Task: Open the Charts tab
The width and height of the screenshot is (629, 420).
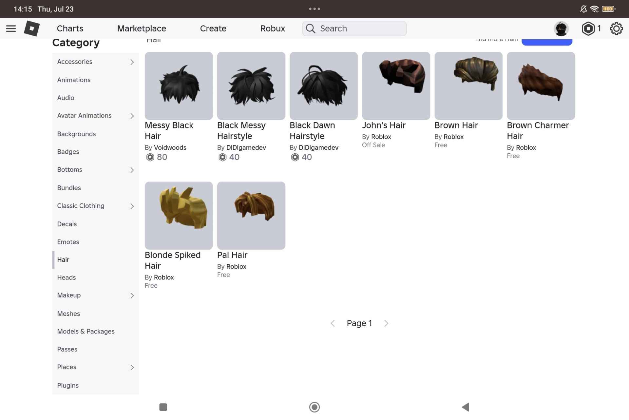Action: [70, 29]
